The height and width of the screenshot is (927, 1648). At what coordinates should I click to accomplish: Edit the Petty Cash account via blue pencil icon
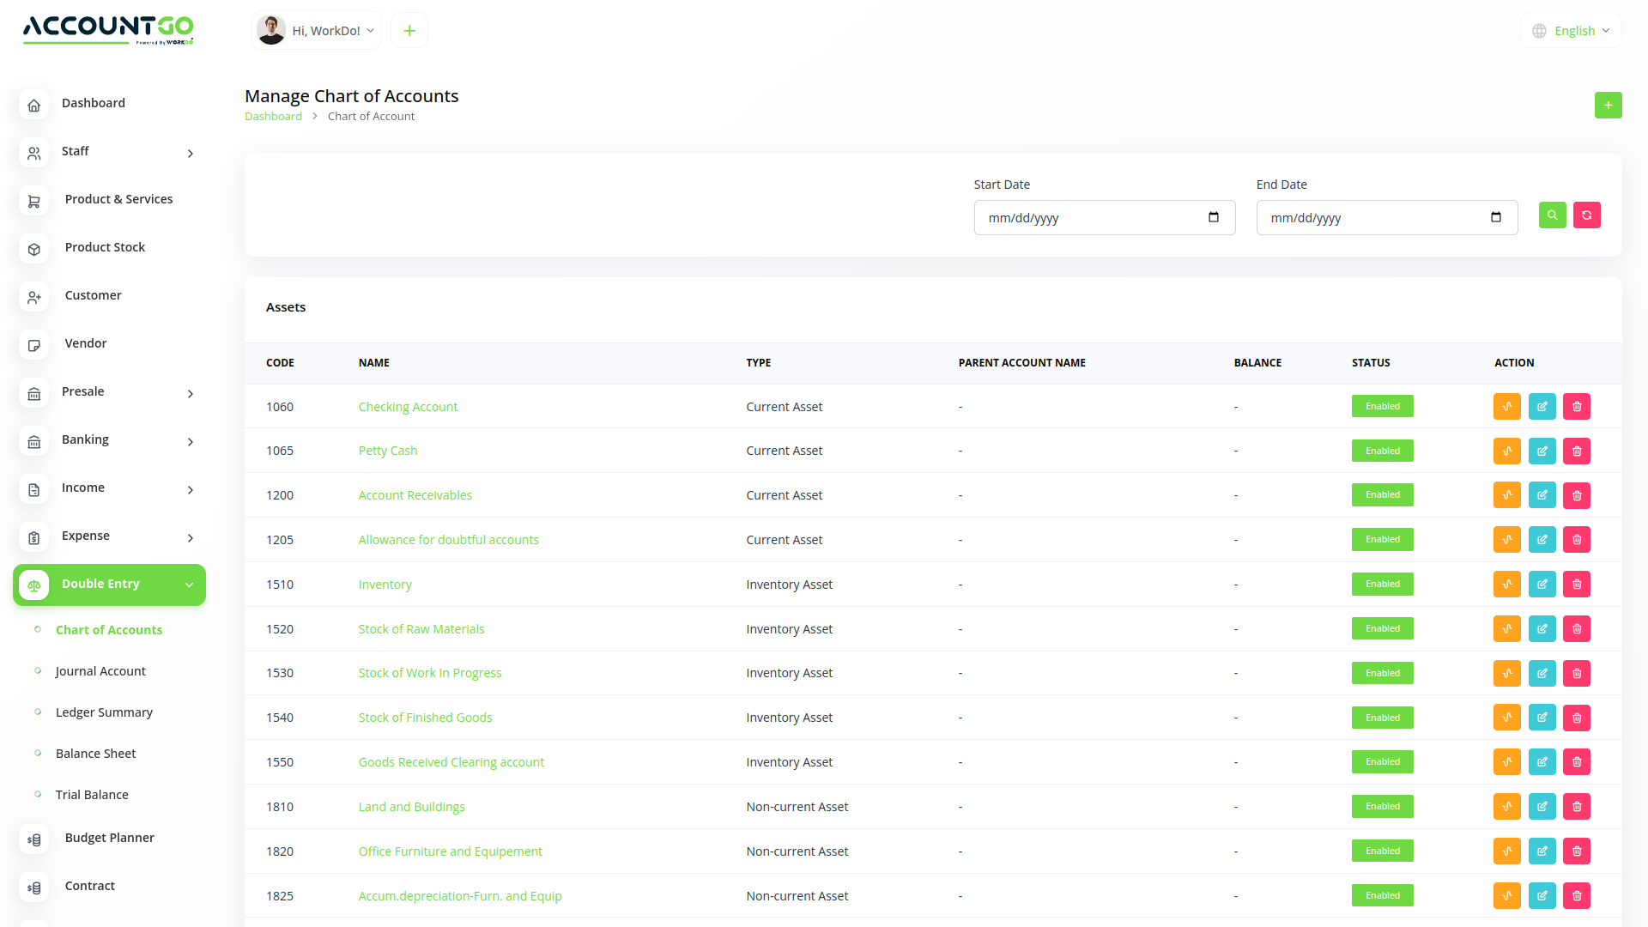click(1542, 451)
